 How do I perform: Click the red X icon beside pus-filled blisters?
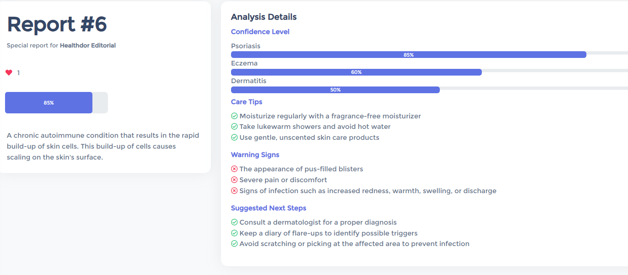click(x=234, y=169)
